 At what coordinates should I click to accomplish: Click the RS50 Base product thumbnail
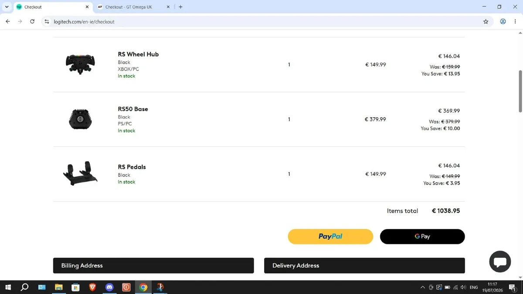tap(80, 119)
